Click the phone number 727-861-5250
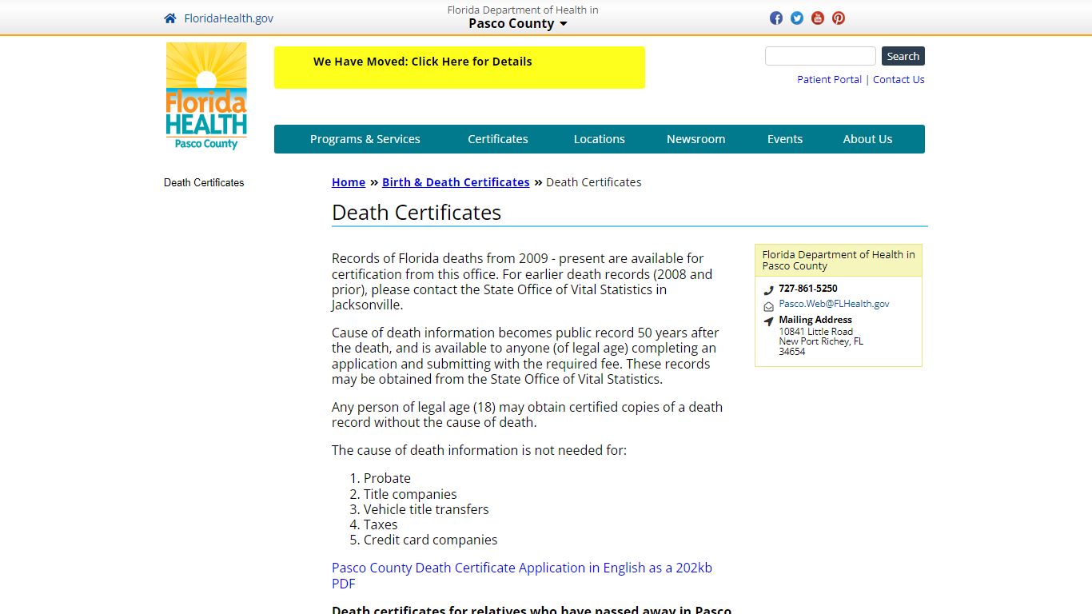 point(808,289)
